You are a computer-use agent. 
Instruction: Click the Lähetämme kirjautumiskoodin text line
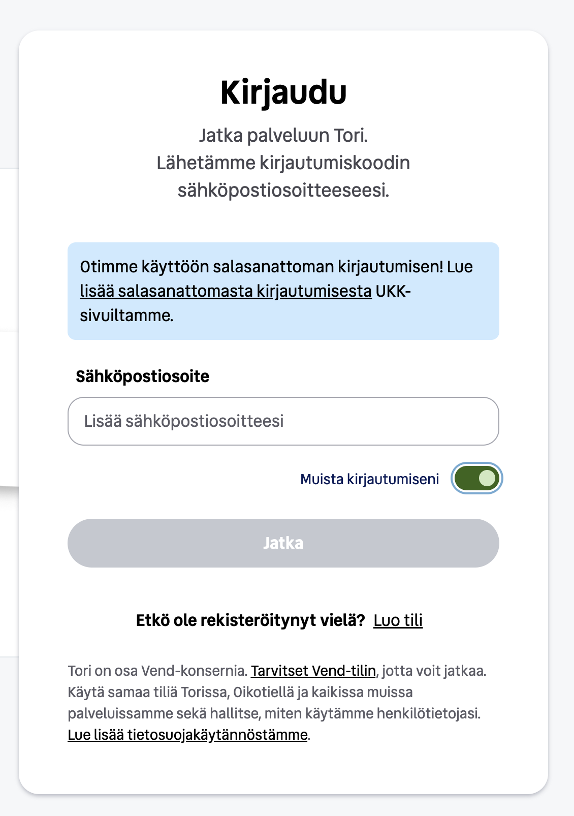coord(283,163)
